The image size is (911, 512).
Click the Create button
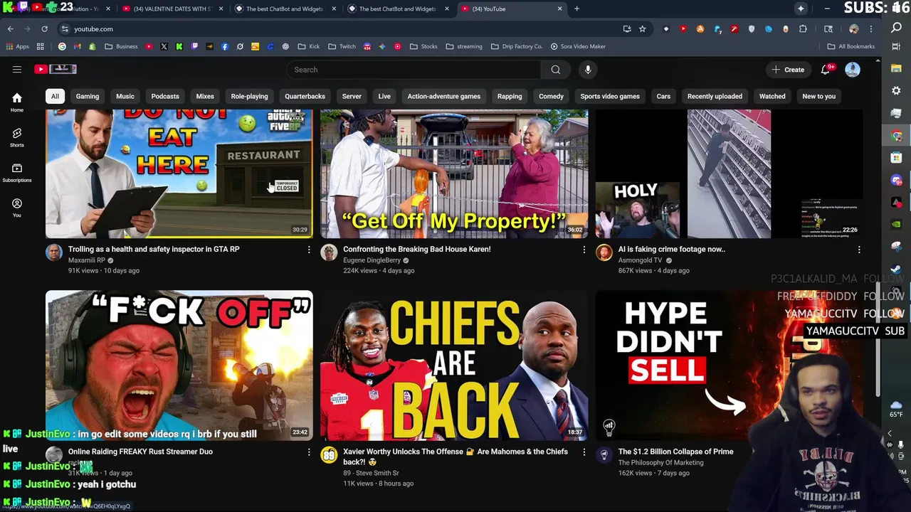click(788, 70)
